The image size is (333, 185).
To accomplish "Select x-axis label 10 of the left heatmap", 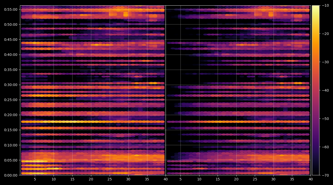I will 54,179.
